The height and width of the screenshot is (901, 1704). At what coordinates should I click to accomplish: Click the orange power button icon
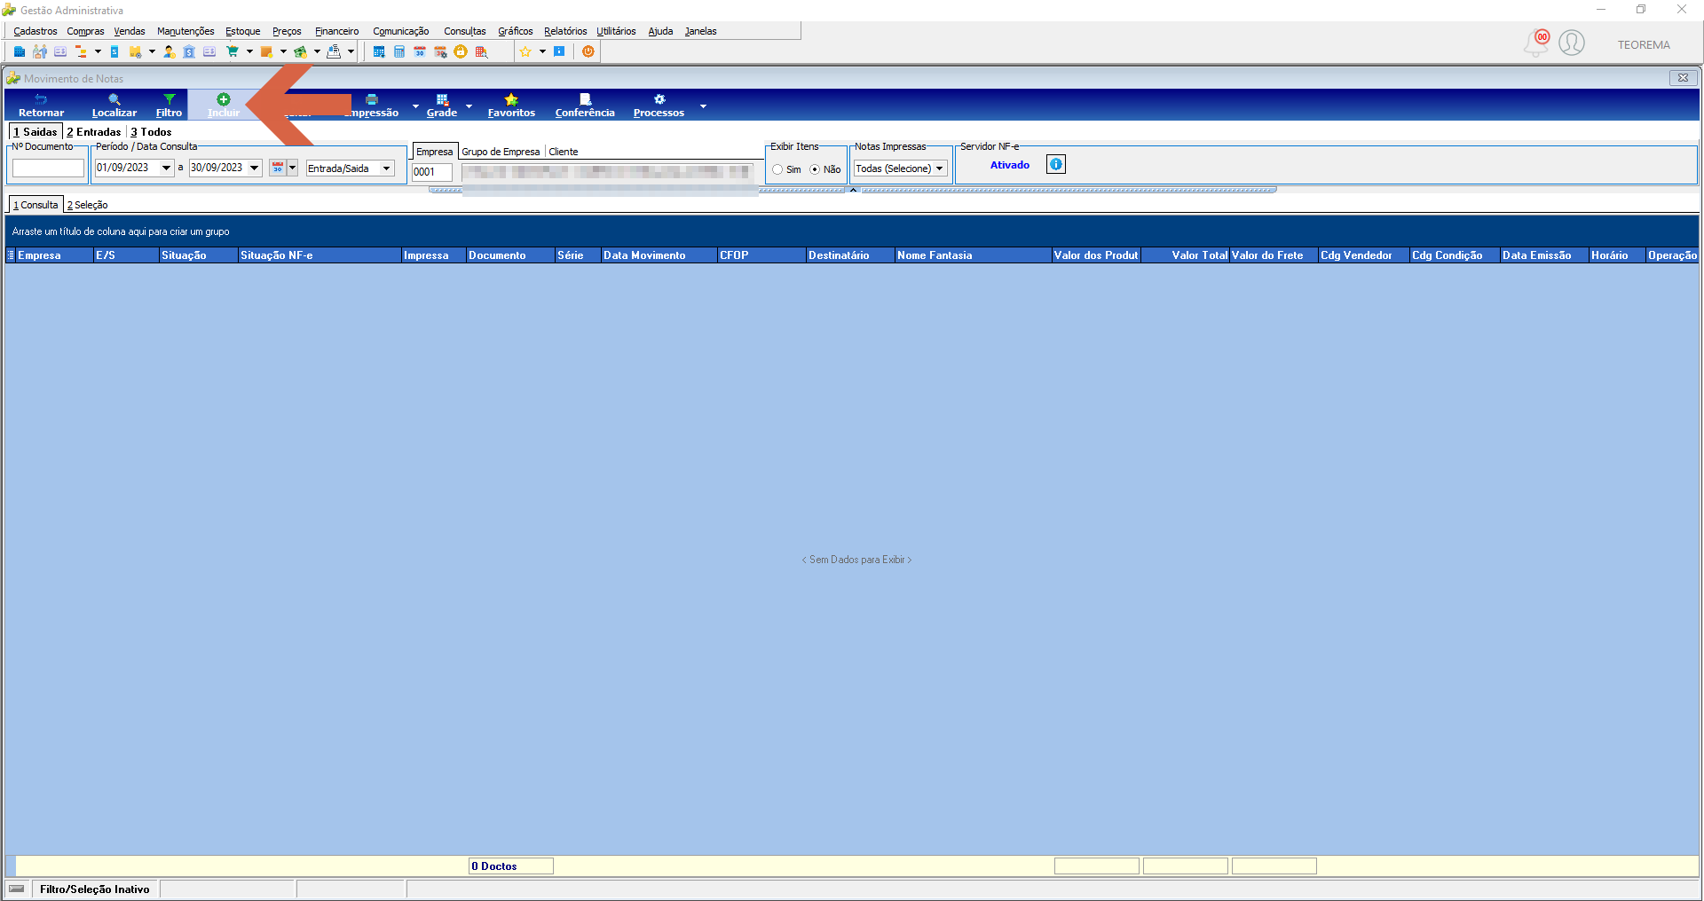588,51
